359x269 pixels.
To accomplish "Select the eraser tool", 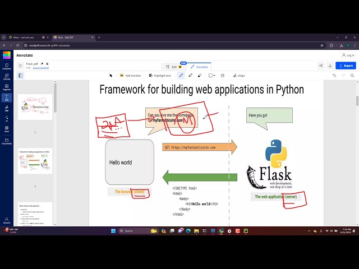I will coord(200,76).
